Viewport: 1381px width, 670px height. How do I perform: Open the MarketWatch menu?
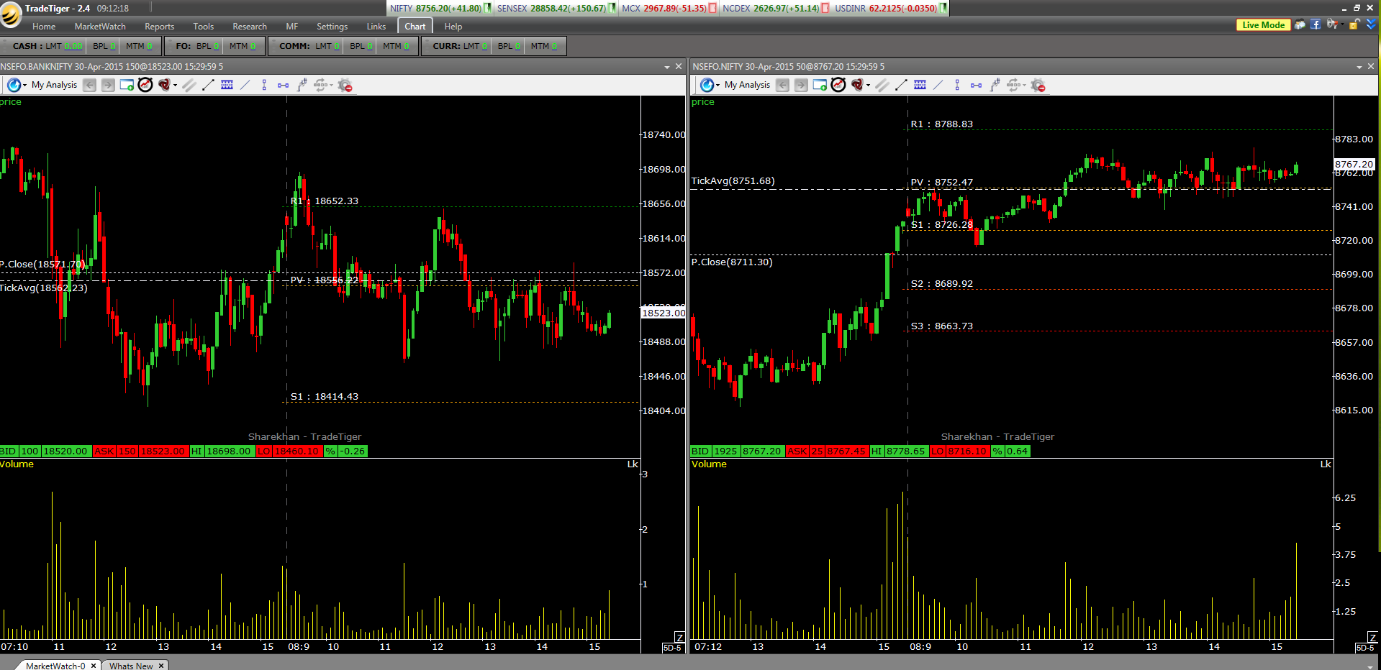(100, 27)
